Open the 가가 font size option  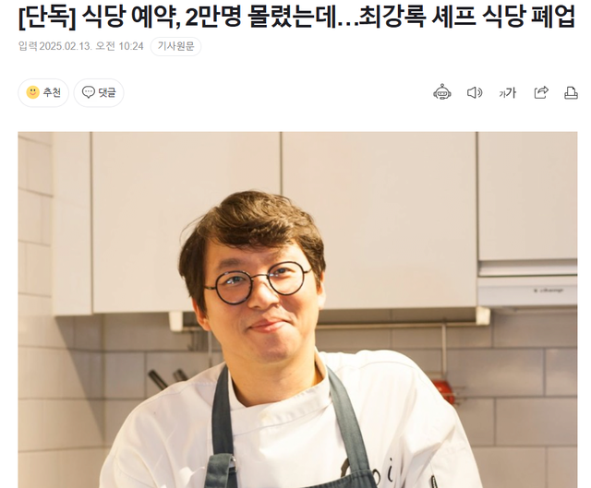click(x=507, y=92)
